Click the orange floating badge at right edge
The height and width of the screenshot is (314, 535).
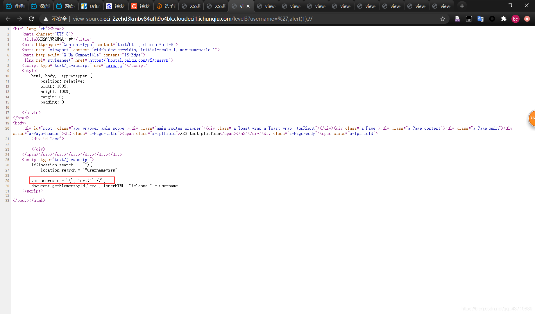532,118
